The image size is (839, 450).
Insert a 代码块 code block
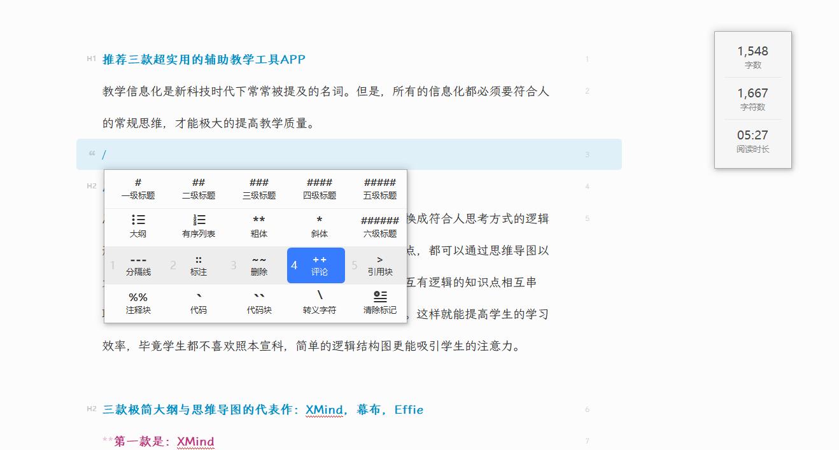pyautogui.click(x=258, y=304)
